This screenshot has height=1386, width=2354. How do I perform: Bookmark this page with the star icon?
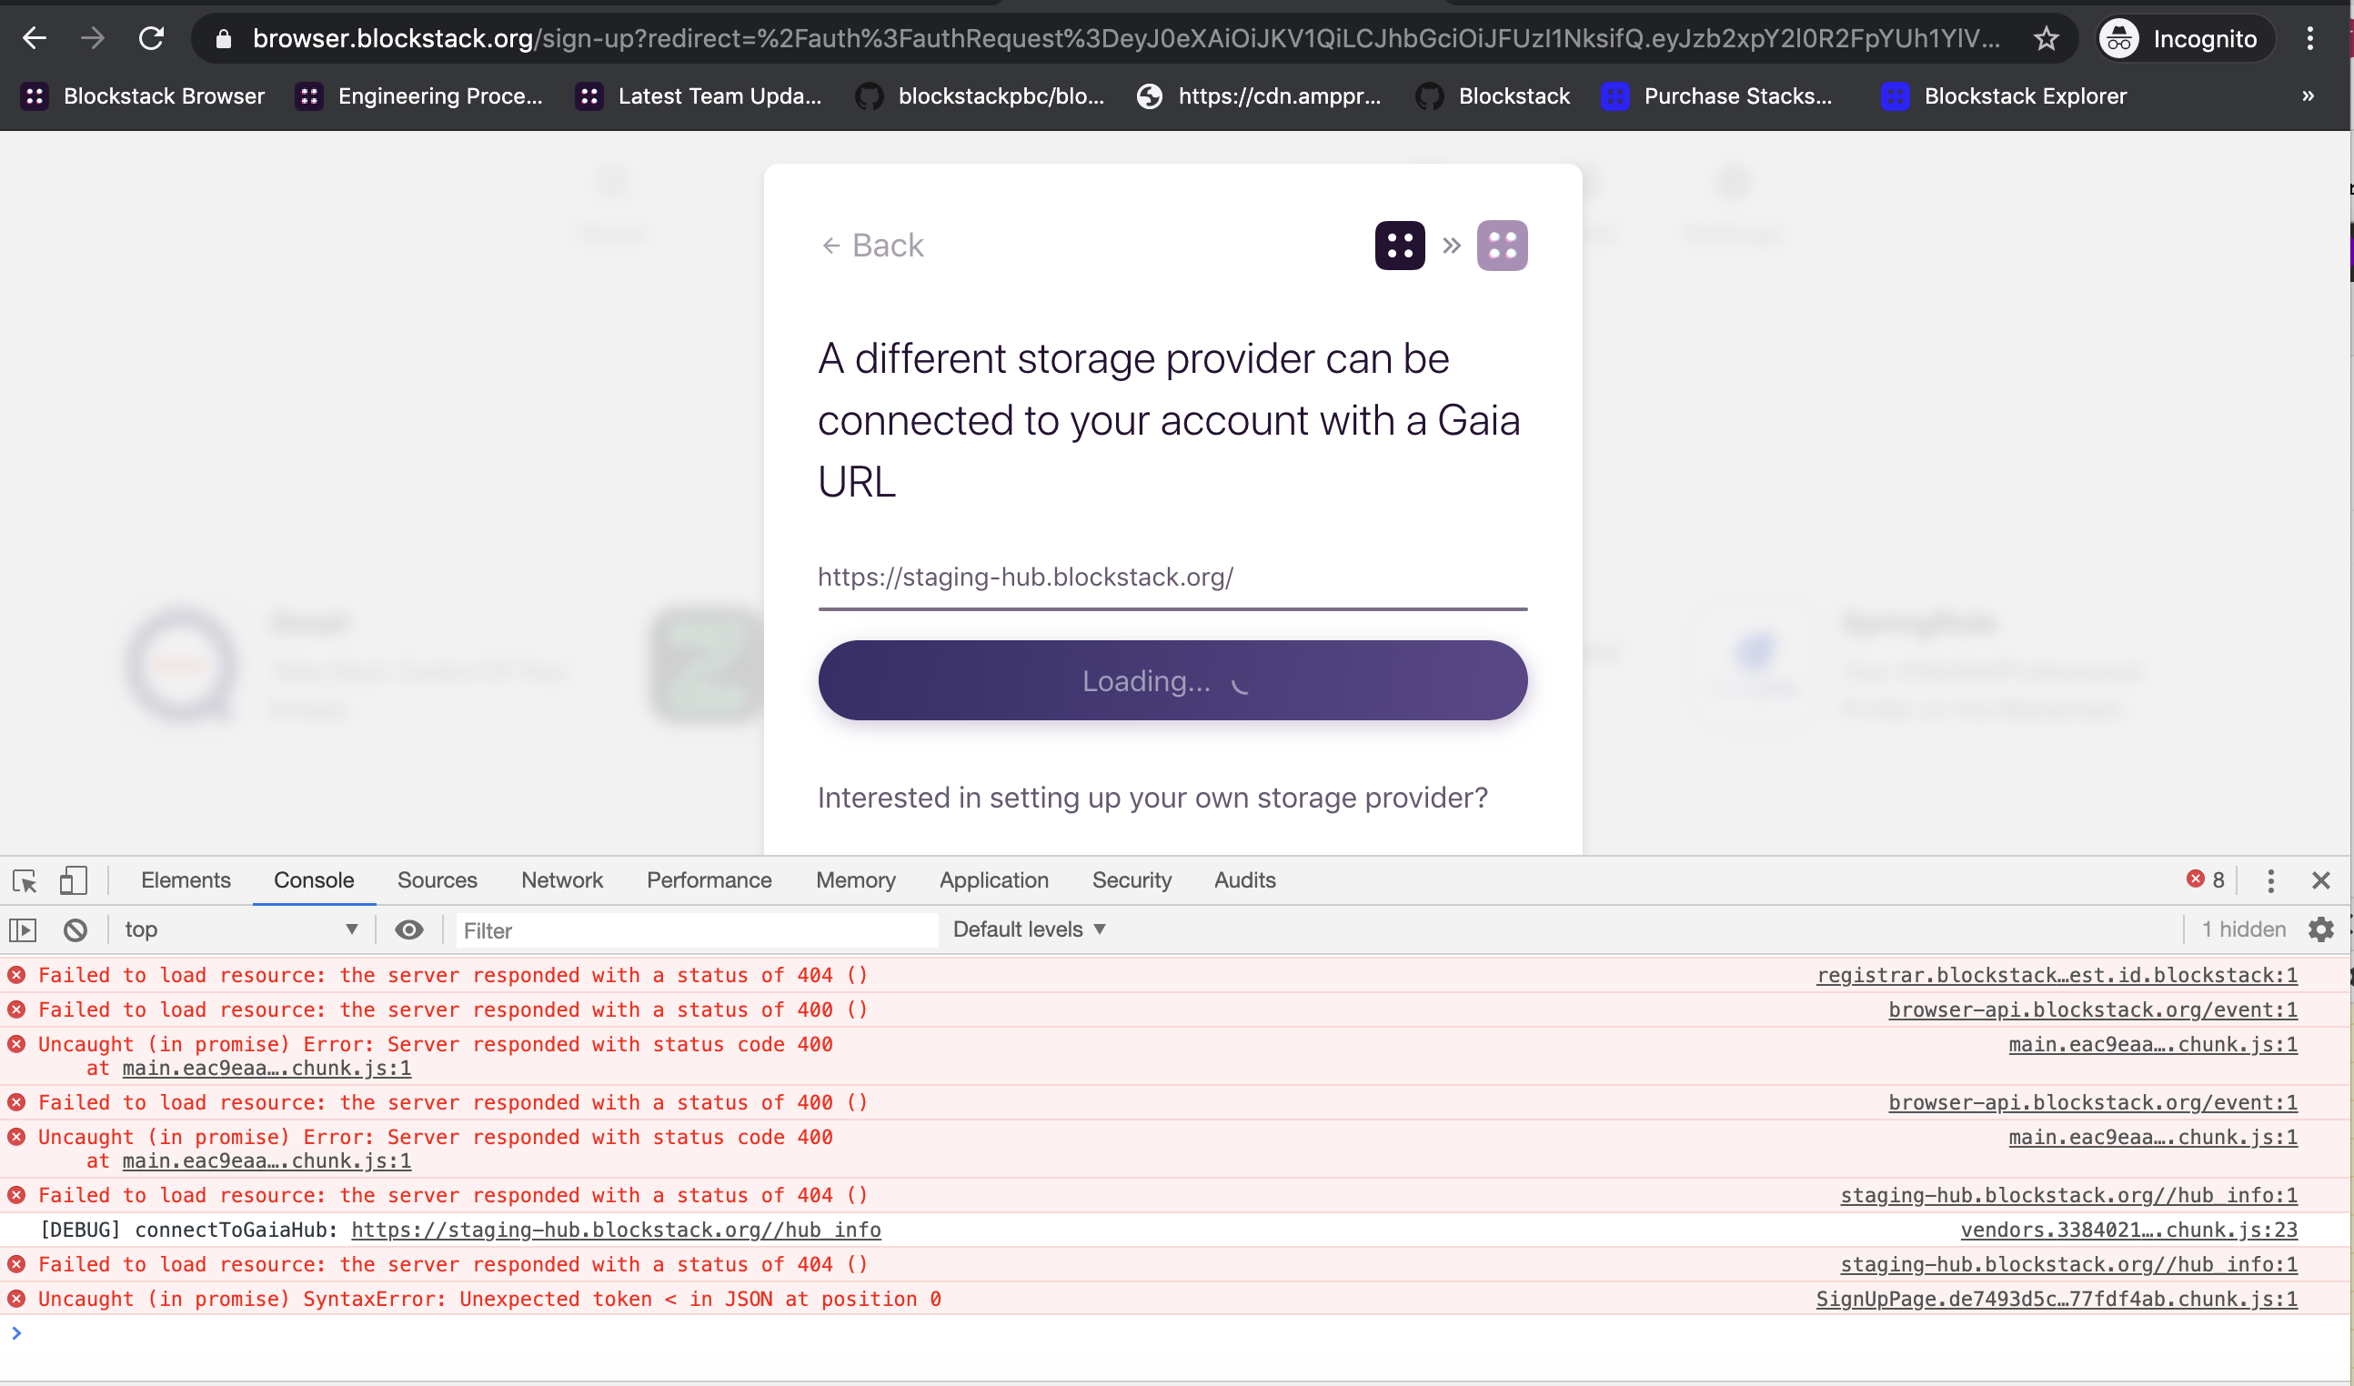tap(2046, 38)
